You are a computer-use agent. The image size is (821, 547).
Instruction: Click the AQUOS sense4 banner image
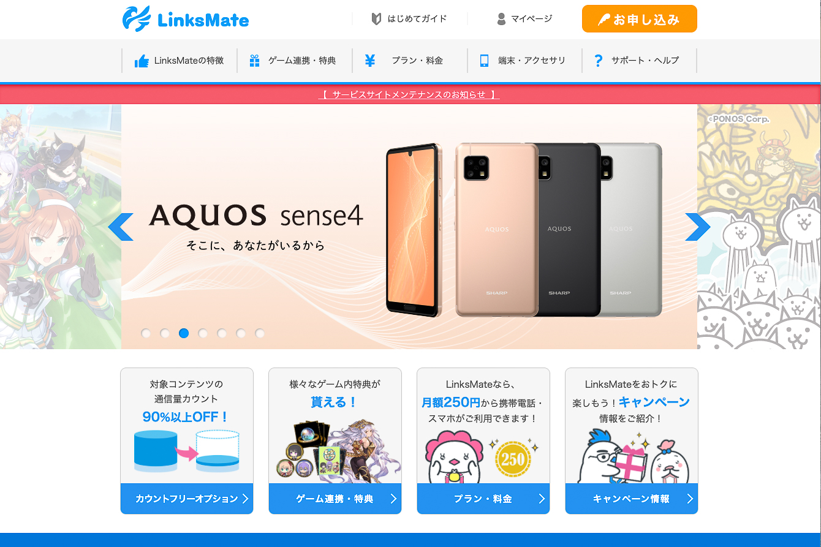[409, 227]
